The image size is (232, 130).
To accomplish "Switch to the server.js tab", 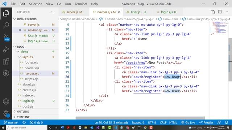I will 74,12.
